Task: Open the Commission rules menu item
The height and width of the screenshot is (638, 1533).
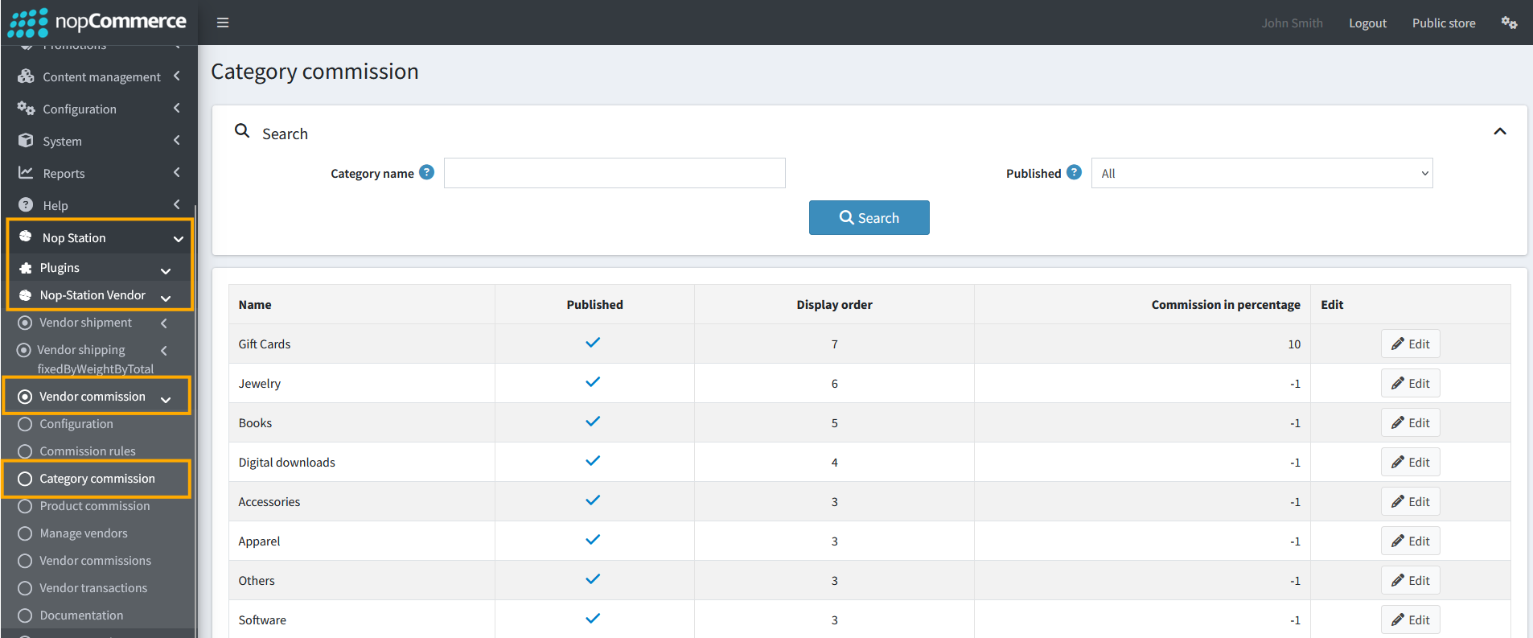Action: pos(88,451)
